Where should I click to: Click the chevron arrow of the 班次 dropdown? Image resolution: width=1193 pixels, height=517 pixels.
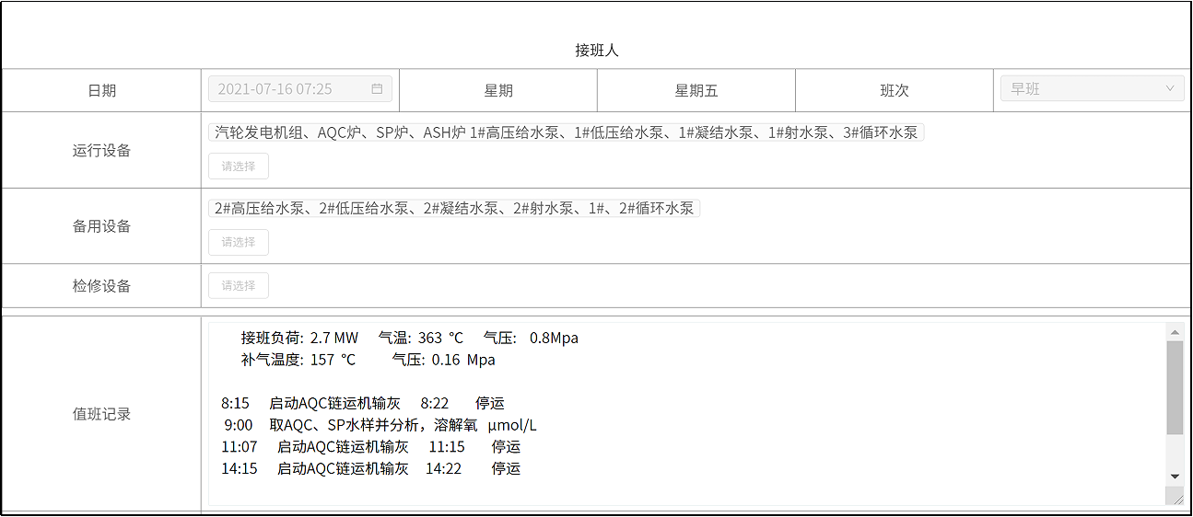[1170, 89]
